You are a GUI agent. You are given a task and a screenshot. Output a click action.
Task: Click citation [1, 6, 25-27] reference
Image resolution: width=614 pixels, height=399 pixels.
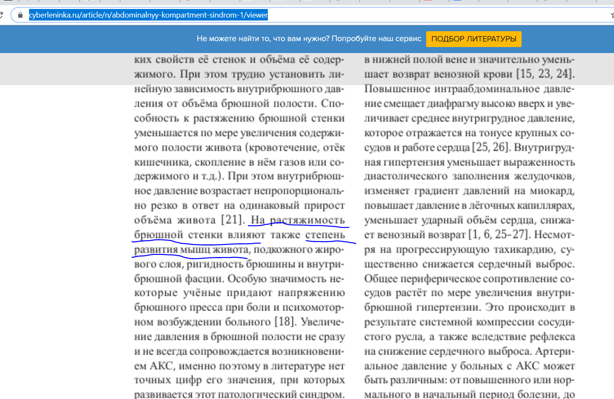pos(498,234)
